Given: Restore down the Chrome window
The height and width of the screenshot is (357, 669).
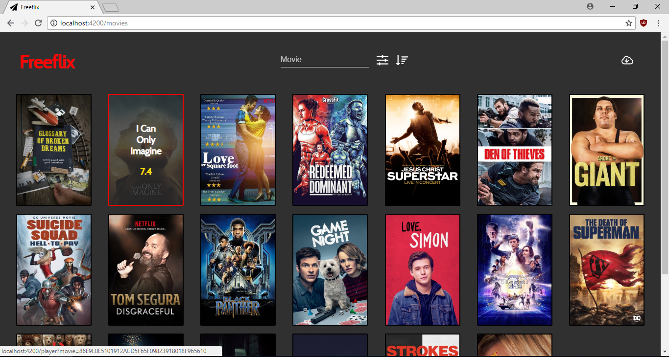Looking at the screenshot, I should pyautogui.click(x=635, y=6).
